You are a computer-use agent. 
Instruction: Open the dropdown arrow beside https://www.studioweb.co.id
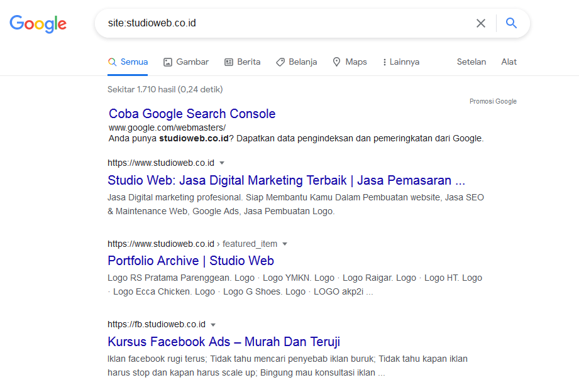(222, 163)
